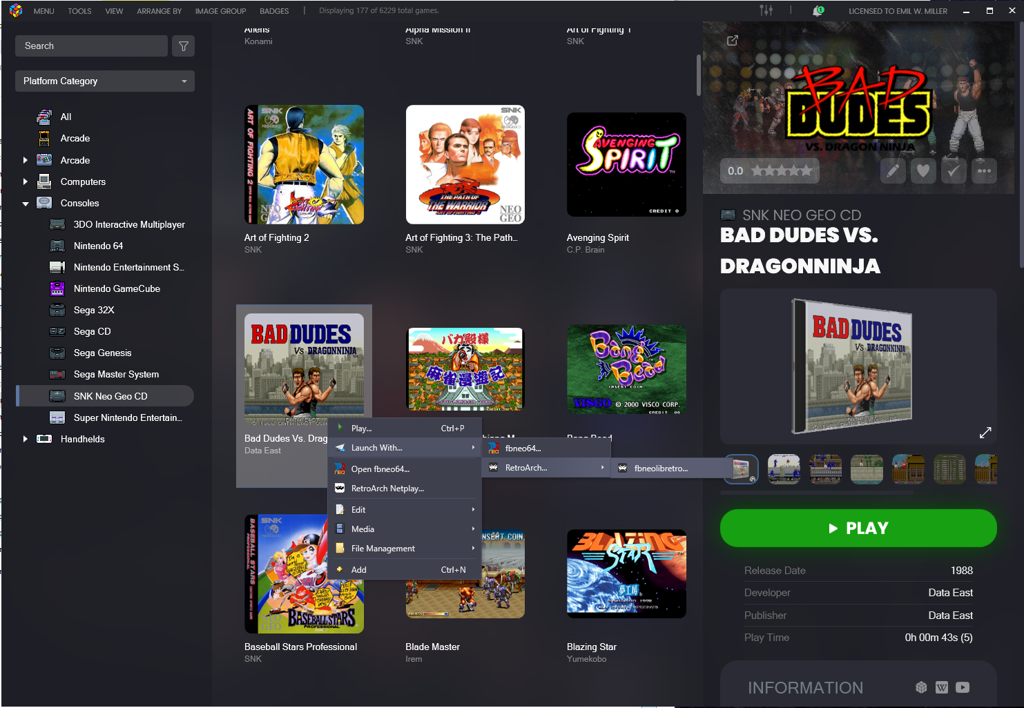Expand the box art to fullscreen
The height and width of the screenshot is (708, 1024).
pos(985,433)
